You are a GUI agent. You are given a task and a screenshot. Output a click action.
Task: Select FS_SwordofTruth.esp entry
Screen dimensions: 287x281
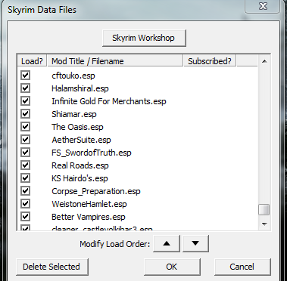point(92,153)
